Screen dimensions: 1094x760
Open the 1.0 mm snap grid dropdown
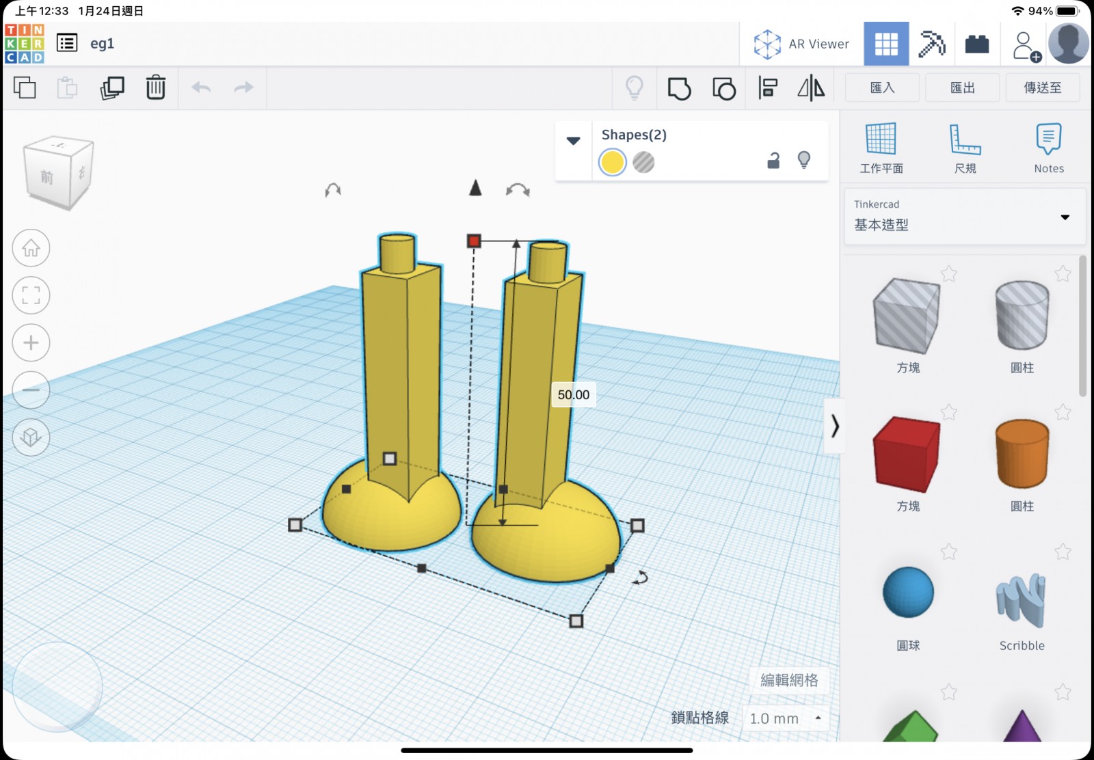(x=786, y=718)
